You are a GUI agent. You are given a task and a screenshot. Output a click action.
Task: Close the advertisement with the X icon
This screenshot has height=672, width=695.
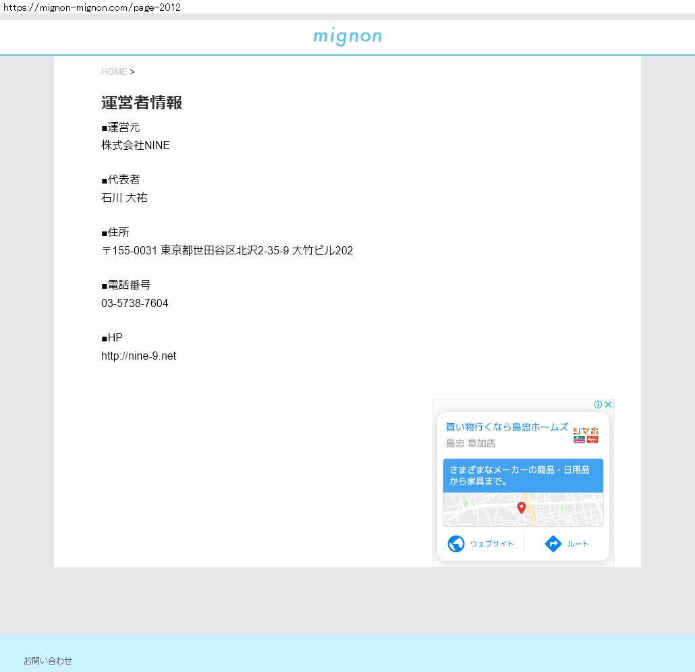608,405
